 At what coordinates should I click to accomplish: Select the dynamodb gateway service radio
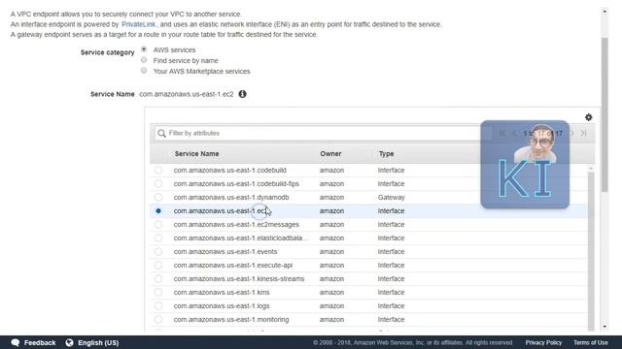coord(158,197)
